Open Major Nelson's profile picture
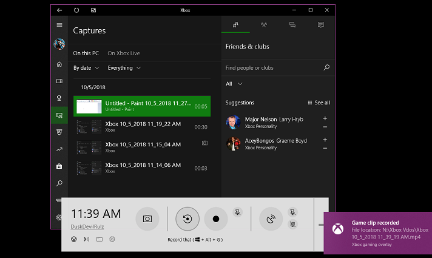This screenshot has width=432, height=258. tap(233, 123)
